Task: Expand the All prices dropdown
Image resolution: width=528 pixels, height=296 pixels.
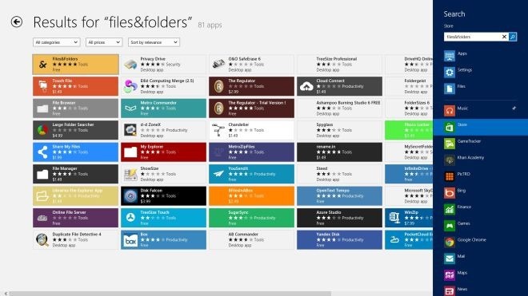Action: [x=104, y=42]
